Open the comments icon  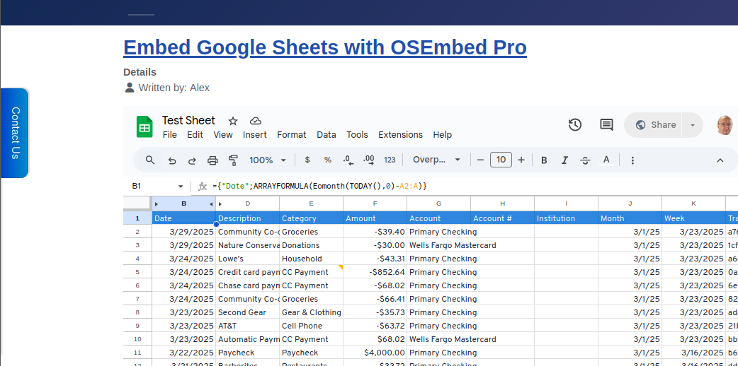606,125
